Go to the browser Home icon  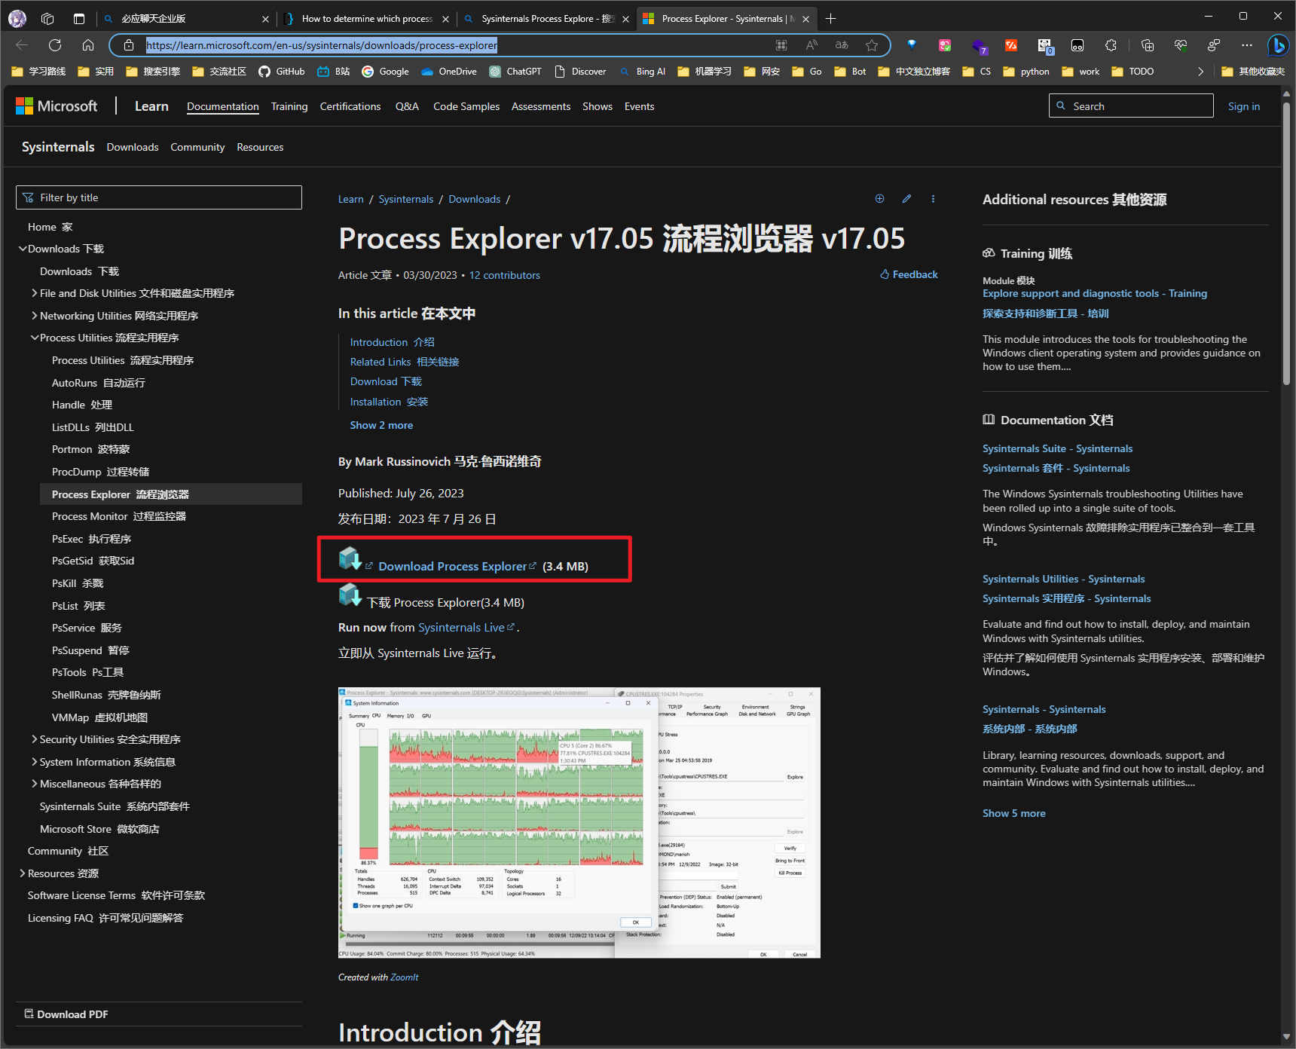[x=88, y=45]
